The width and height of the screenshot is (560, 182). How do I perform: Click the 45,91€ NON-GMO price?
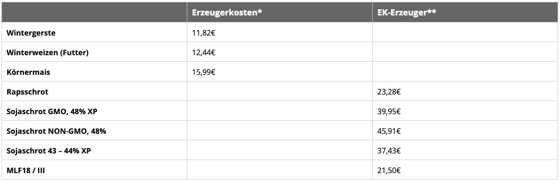point(389,131)
